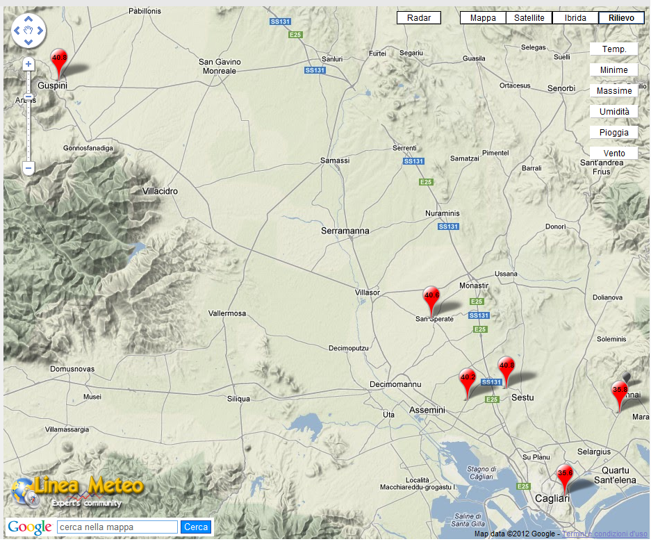Screen dimensions: 651x544
Task: Click the Guspini temperature marker 40.8
Action: click(x=60, y=60)
